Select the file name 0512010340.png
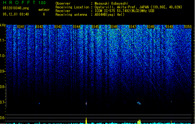Image resolution: width=195 pixels, height=124 pixels. [16, 8]
